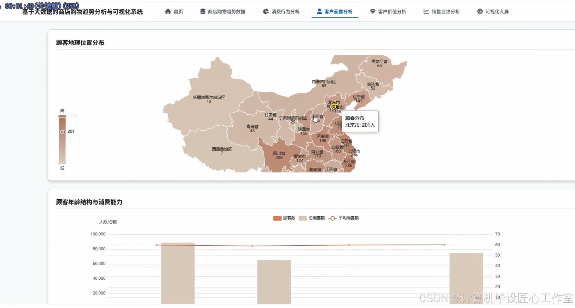
Task: Click the person icon for 客户画像分析
Action: [319, 11]
